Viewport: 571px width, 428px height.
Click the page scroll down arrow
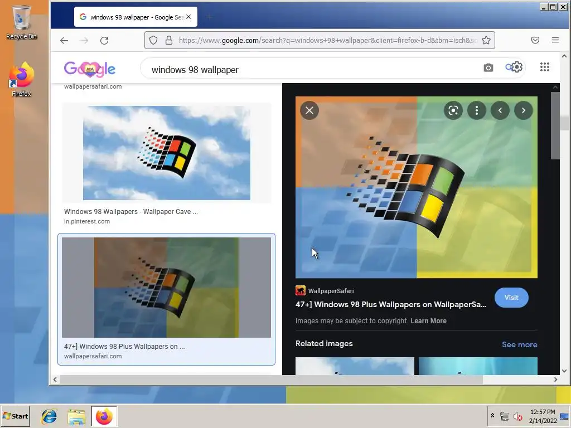[564, 371]
